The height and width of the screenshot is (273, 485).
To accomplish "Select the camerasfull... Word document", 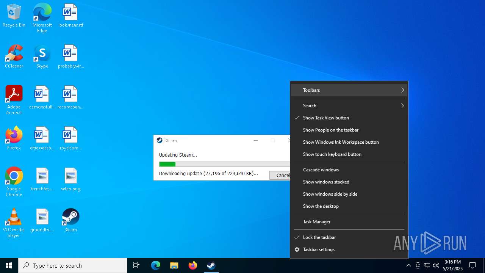I will tap(42, 98).
